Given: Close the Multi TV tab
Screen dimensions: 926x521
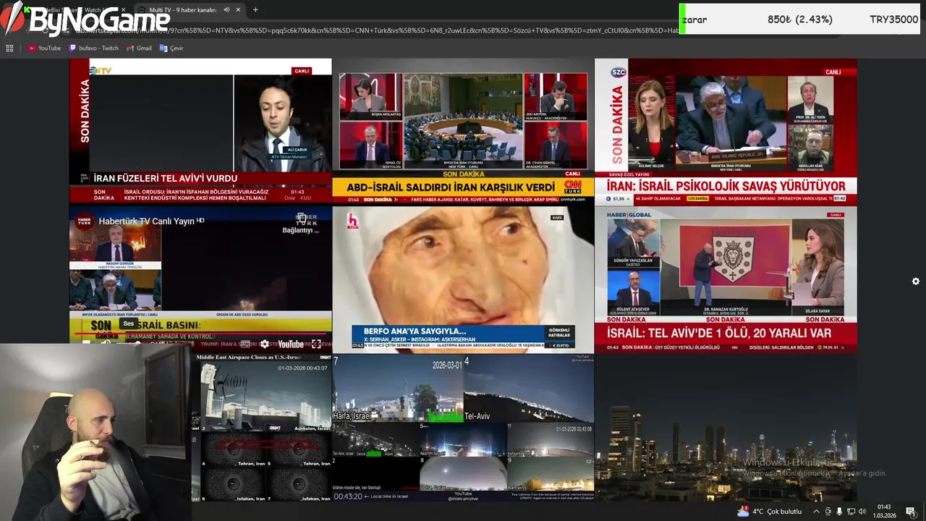Looking at the screenshot, I should tap(238, 10).
